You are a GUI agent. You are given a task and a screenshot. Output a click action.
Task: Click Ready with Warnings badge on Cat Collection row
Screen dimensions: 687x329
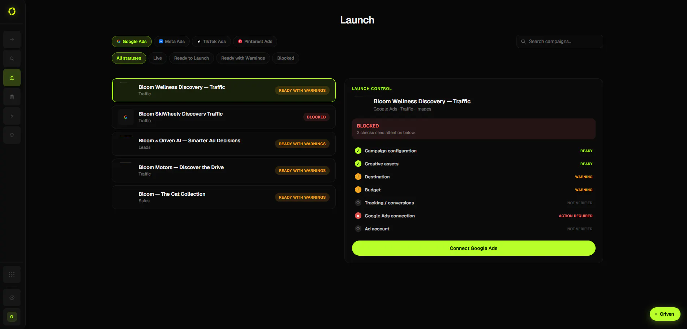tap(302, 197)
